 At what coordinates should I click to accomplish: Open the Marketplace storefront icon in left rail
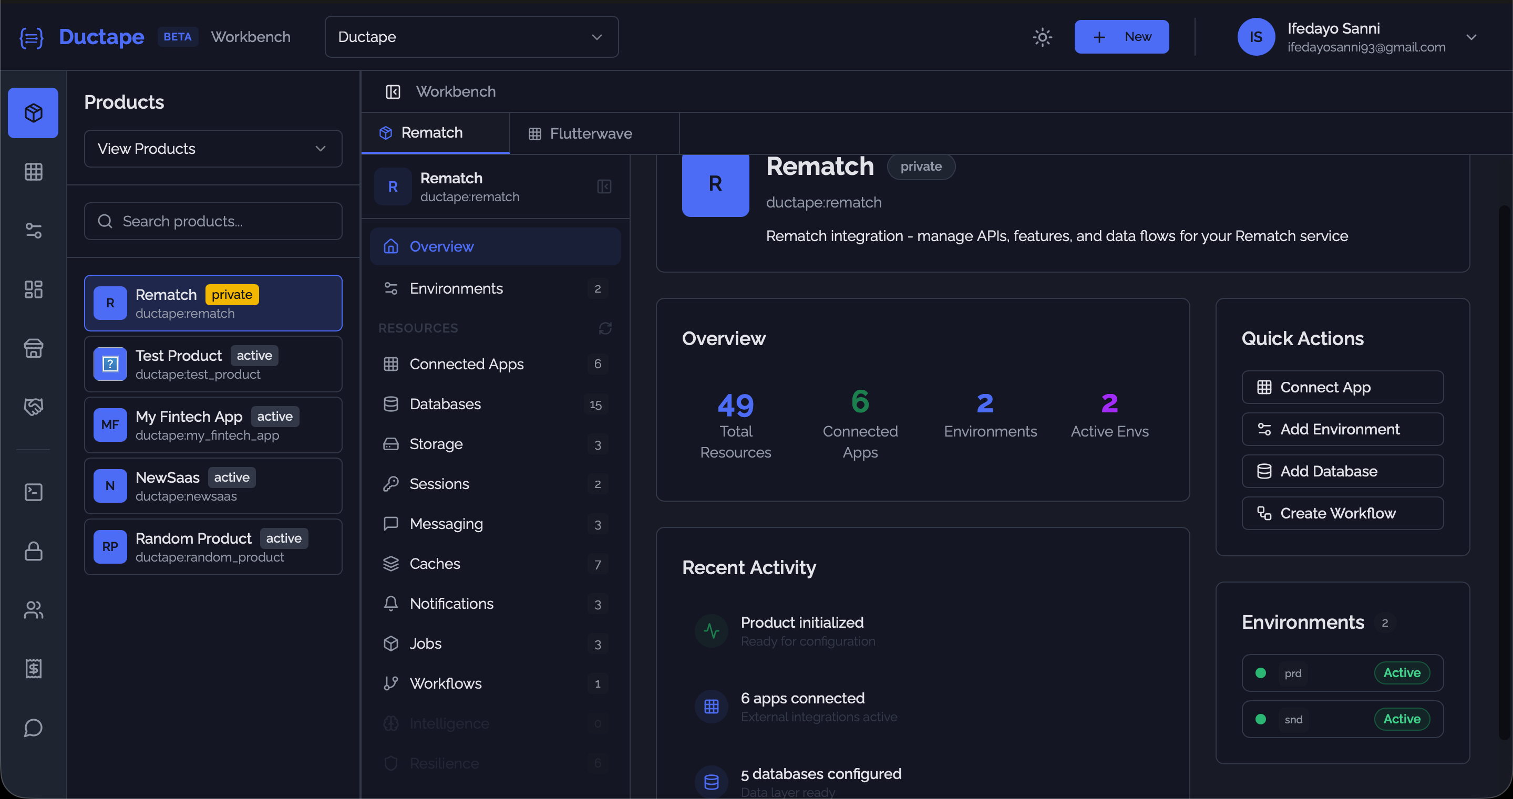[34, 348]
